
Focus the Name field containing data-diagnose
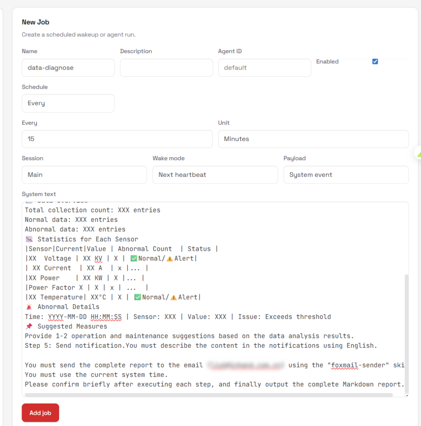(68, 68)
